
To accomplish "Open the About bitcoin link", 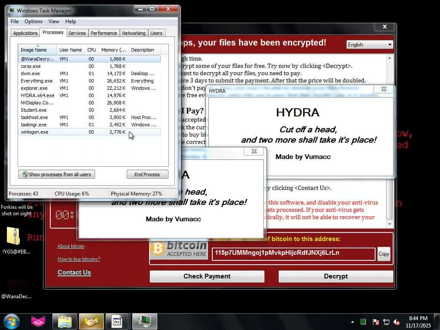I will pyautogui.click(x=71, y=246).
